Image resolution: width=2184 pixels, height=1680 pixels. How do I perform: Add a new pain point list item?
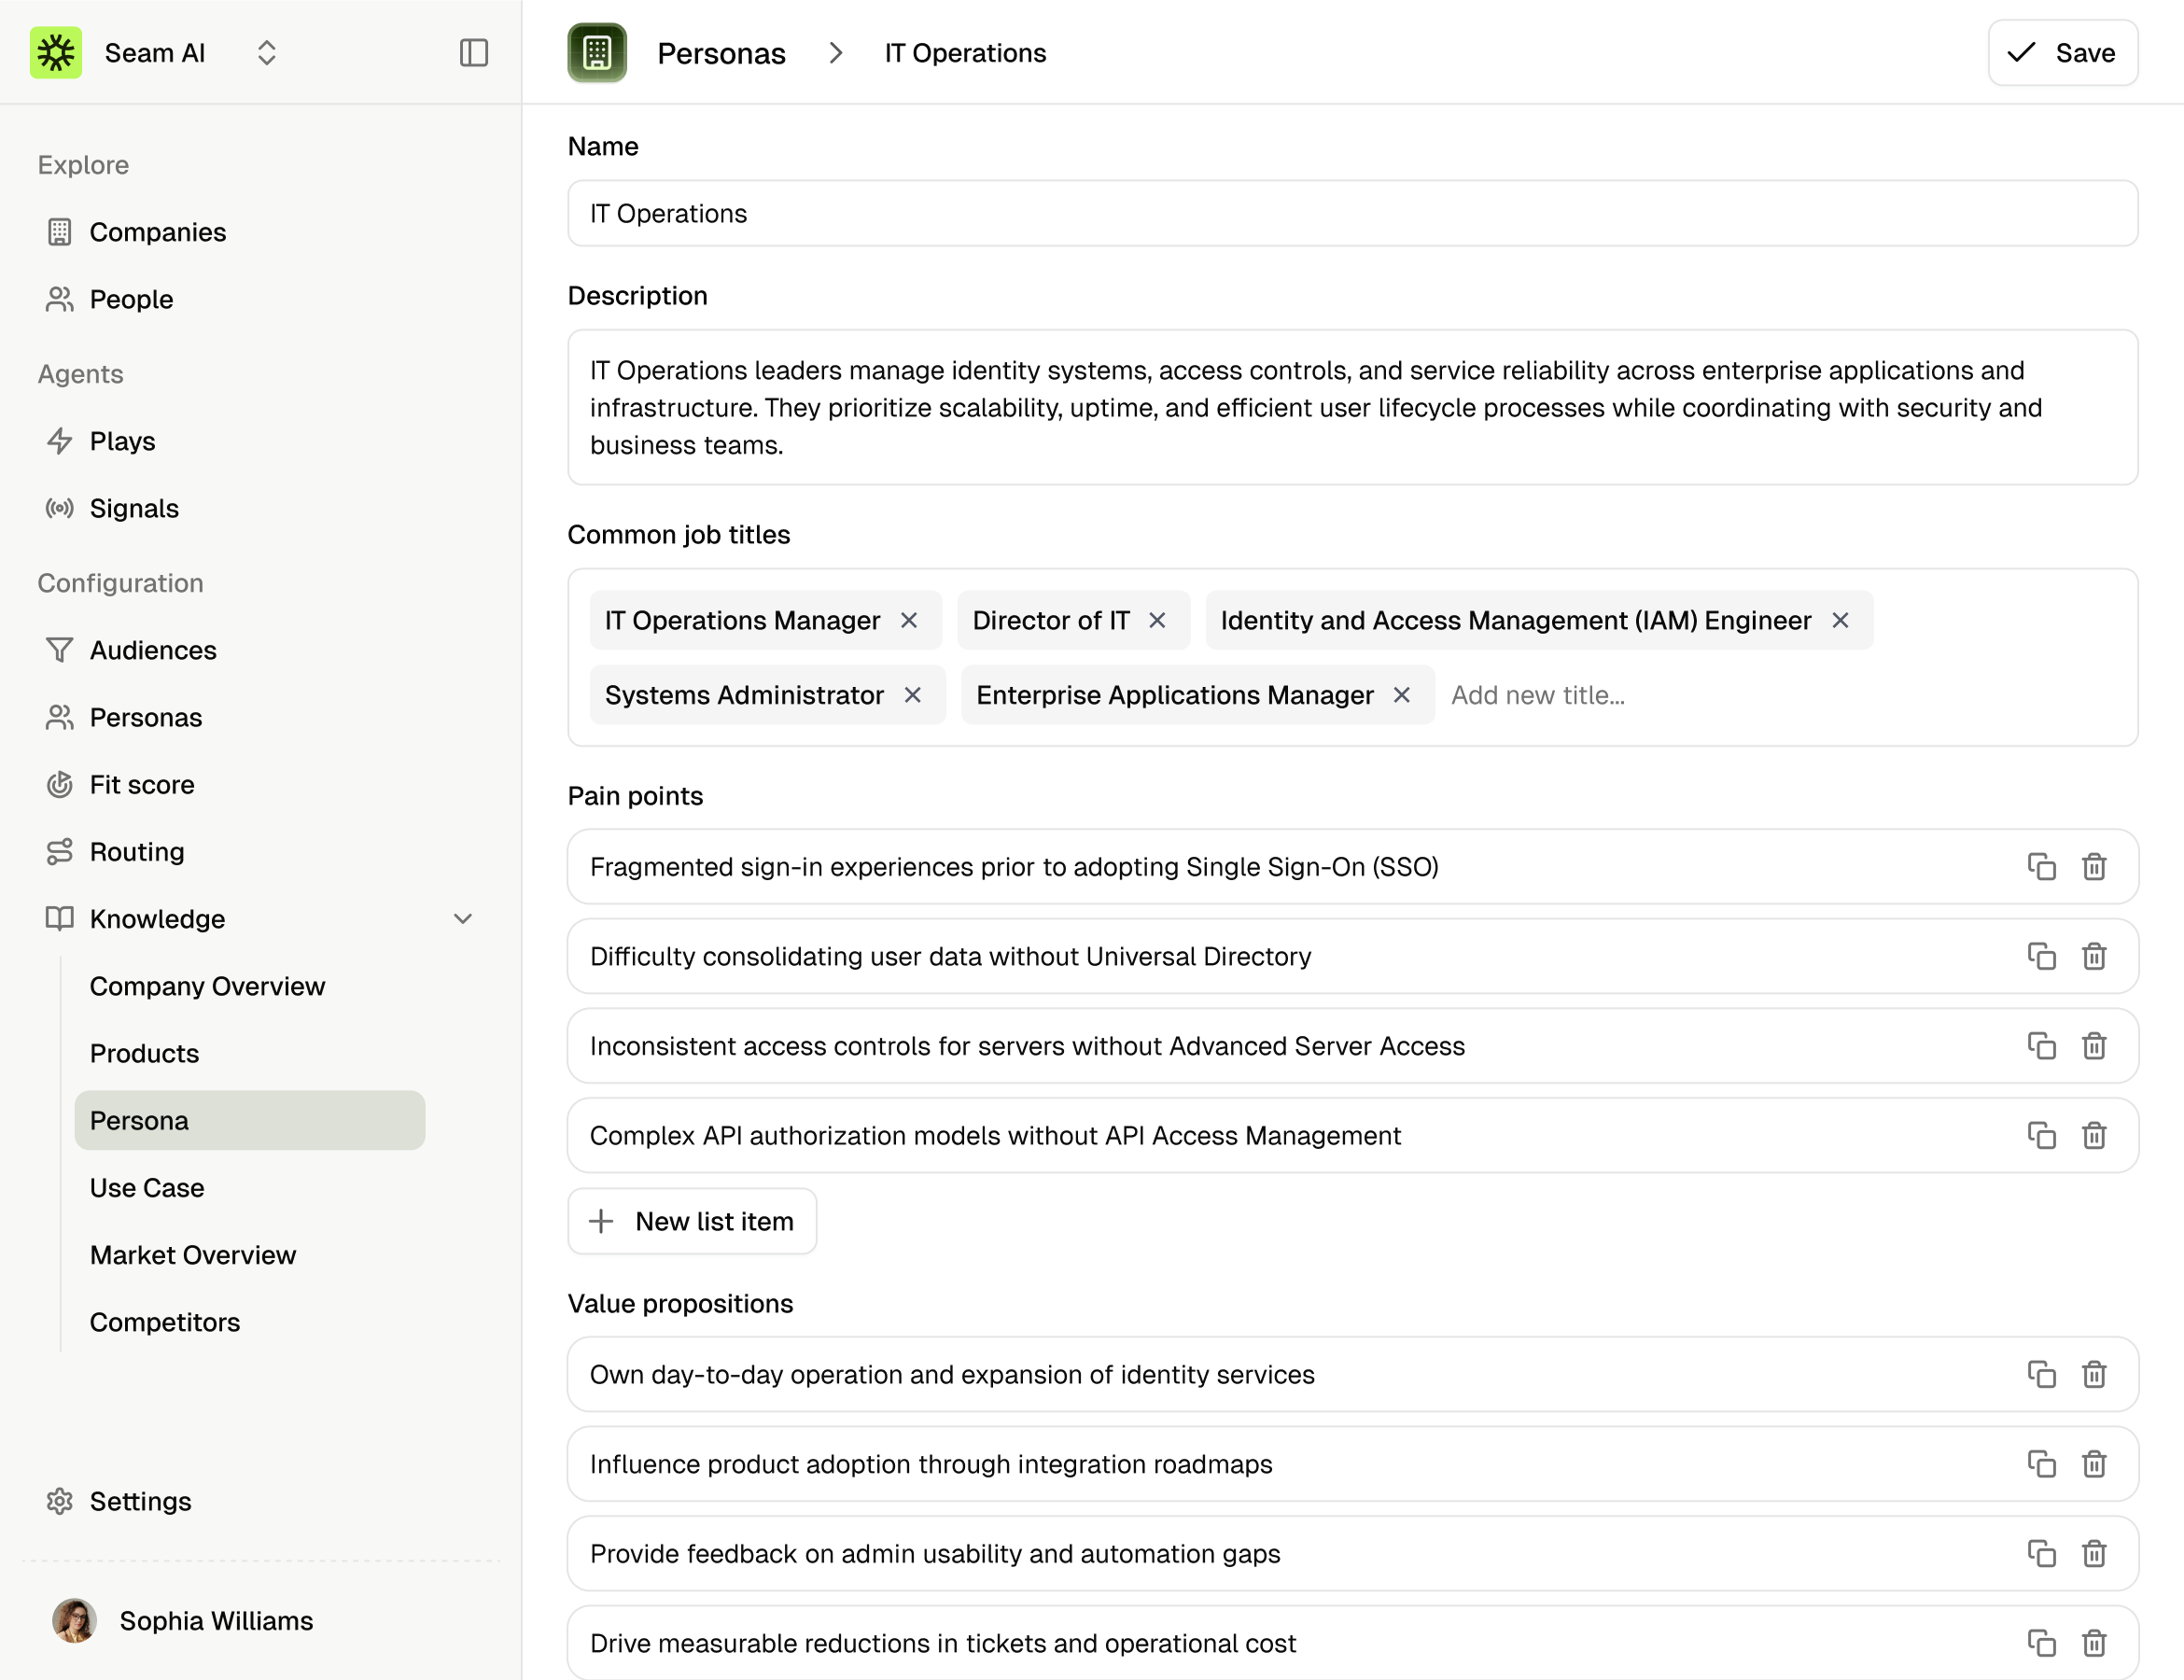coord(692,1221)
